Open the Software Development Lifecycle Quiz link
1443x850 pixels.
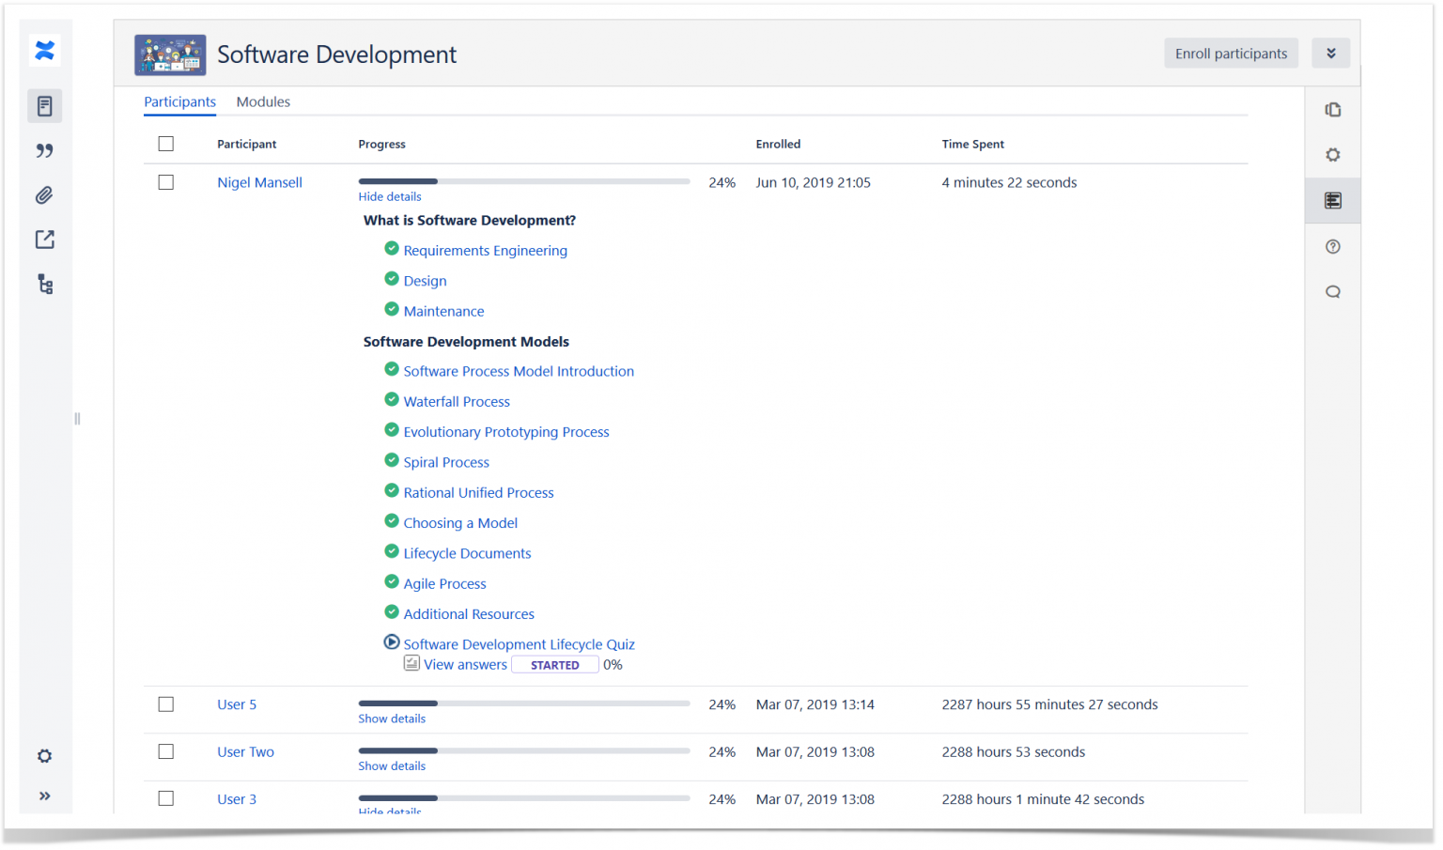pyautogui.click(x=519, y=644)
